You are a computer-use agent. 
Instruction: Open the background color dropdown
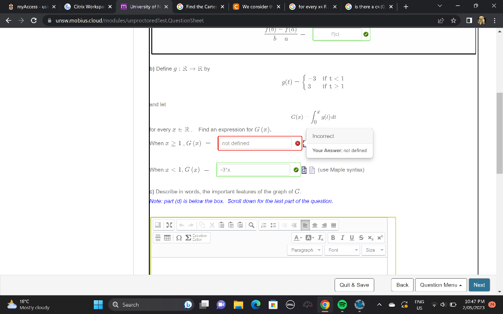pos(309,238)
